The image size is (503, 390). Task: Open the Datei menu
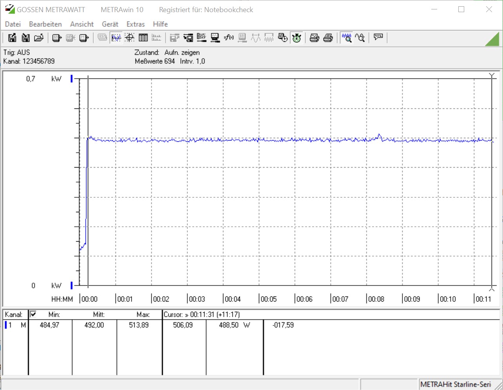click(x=13, y=24)
